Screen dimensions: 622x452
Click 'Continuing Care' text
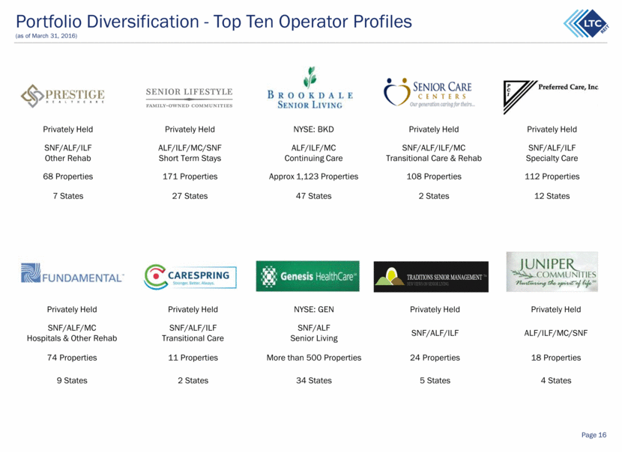coord(313,158)
